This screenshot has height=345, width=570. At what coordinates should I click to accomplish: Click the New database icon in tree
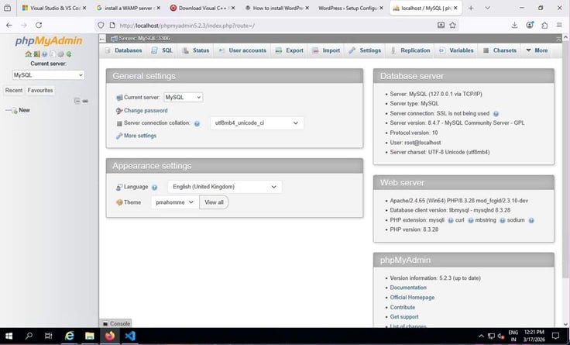pos(13,110)
